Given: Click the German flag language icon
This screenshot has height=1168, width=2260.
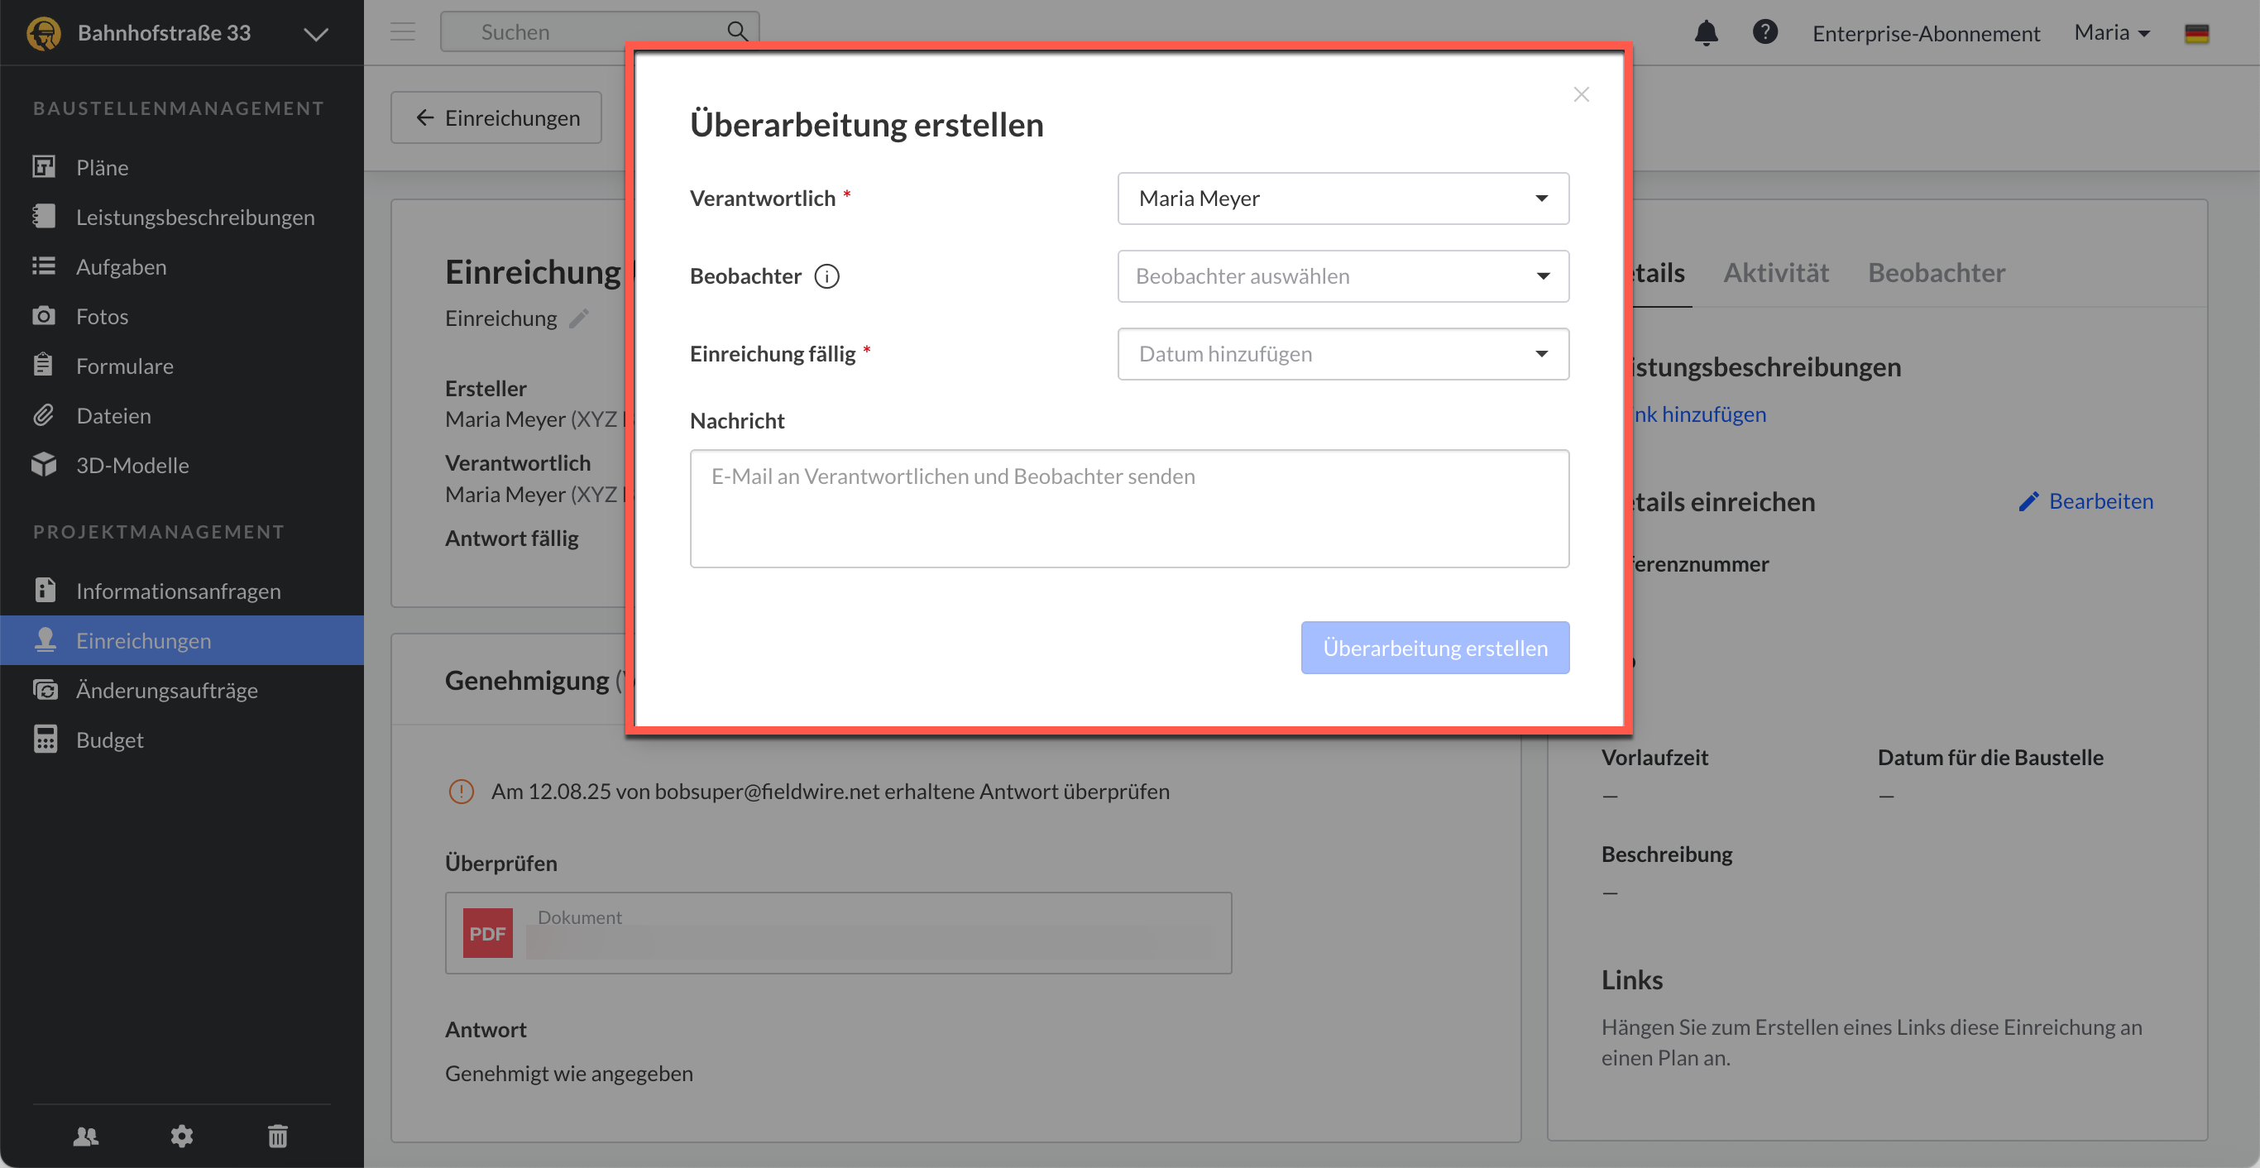Looking at the screenshot, I should [2196, 33].
